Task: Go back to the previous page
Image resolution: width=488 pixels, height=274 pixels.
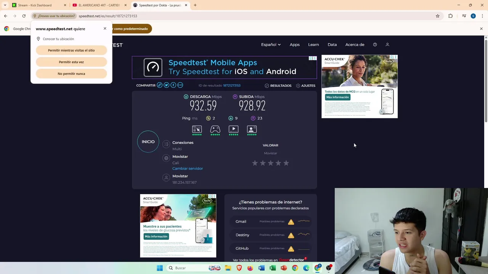Action: pos(5,16)
